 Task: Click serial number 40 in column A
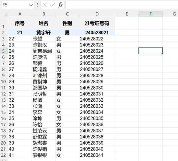coord(20,149)
